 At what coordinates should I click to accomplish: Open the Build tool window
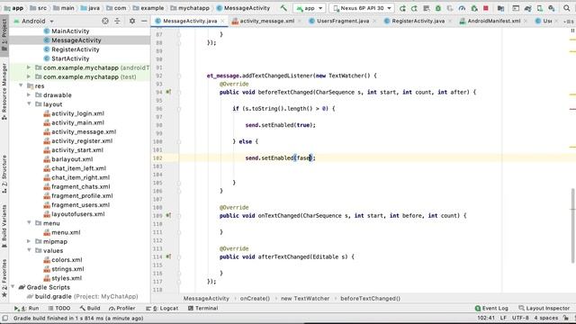(x=90, y=308)
